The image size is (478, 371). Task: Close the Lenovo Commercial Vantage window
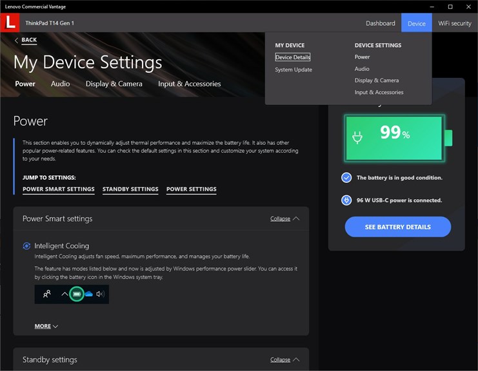tap(468, 6)
